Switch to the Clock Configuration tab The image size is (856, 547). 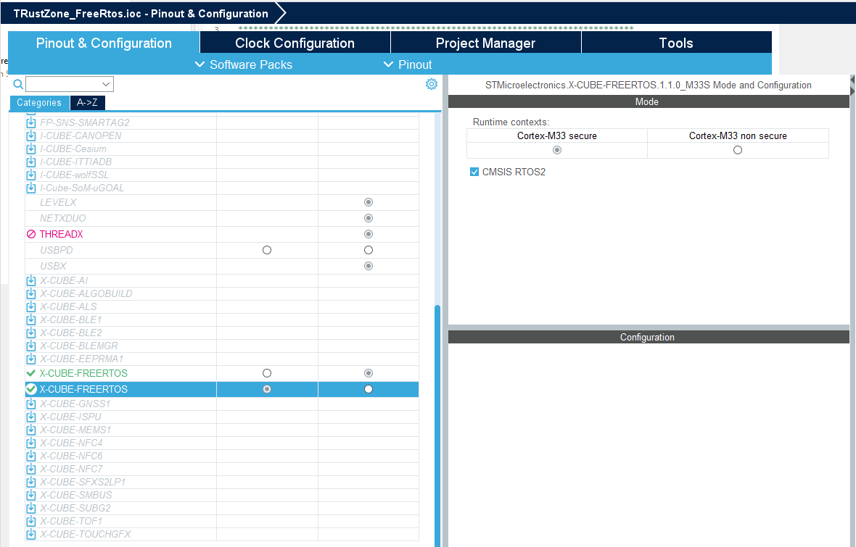(x=295, y=42)
